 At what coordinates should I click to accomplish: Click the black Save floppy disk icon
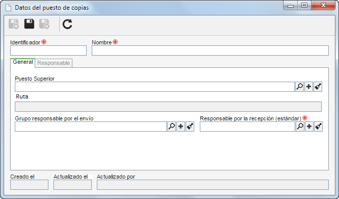click(29, 24)
